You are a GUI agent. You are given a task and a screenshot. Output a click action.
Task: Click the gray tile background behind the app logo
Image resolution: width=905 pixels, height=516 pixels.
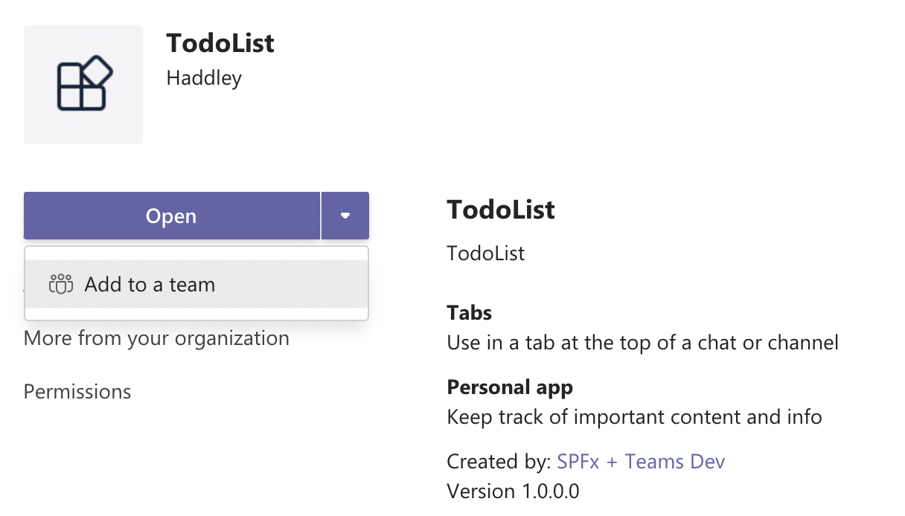(41, 126)
